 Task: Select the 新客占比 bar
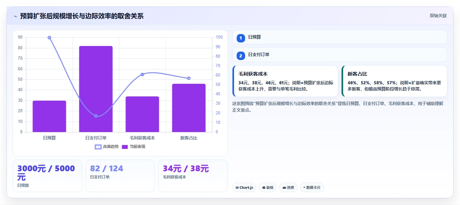[189, 108]
